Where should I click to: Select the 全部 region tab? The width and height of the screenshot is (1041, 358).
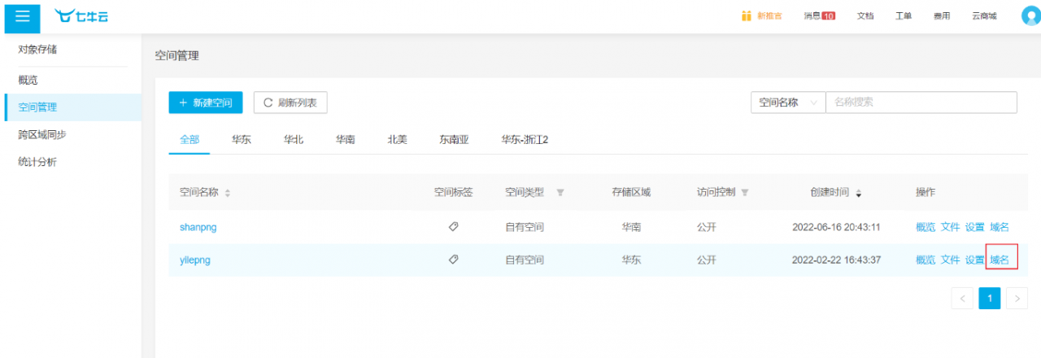189,139
